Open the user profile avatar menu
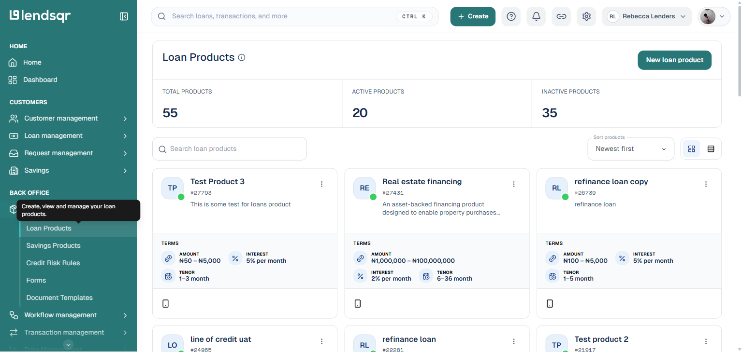The image size is (742, 352). click(x=714, y=16)
